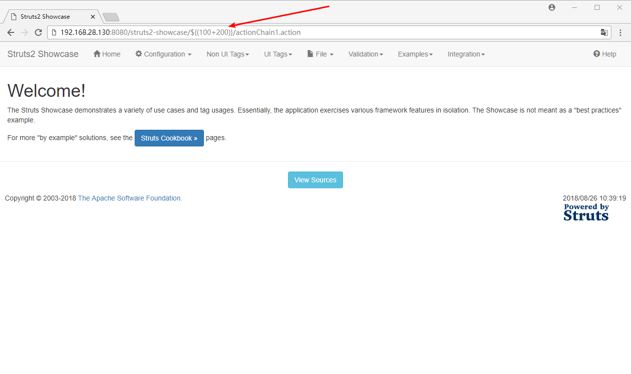
Task: Click the Struts2 Showcase brand link
Action: [x=43, y=54]
